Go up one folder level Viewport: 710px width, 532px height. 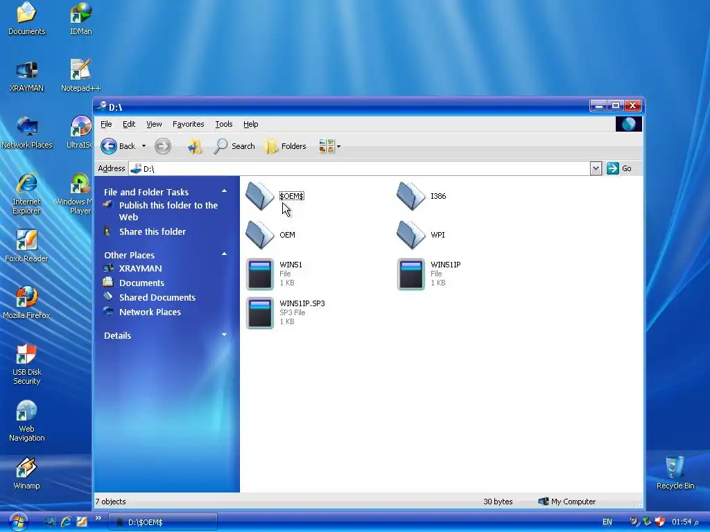pyautogui.click(x=195, y=146)
